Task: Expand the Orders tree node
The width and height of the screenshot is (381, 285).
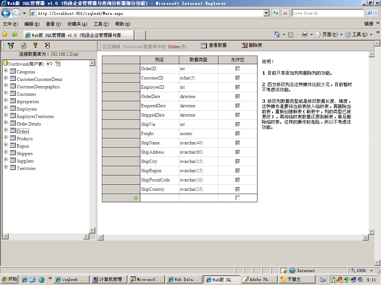Action: click(x=6, y=130)
